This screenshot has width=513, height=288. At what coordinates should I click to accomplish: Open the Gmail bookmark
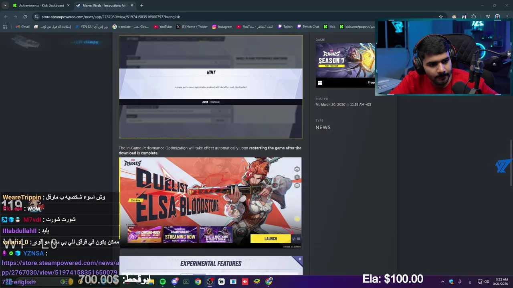click(x=22, y=27)
